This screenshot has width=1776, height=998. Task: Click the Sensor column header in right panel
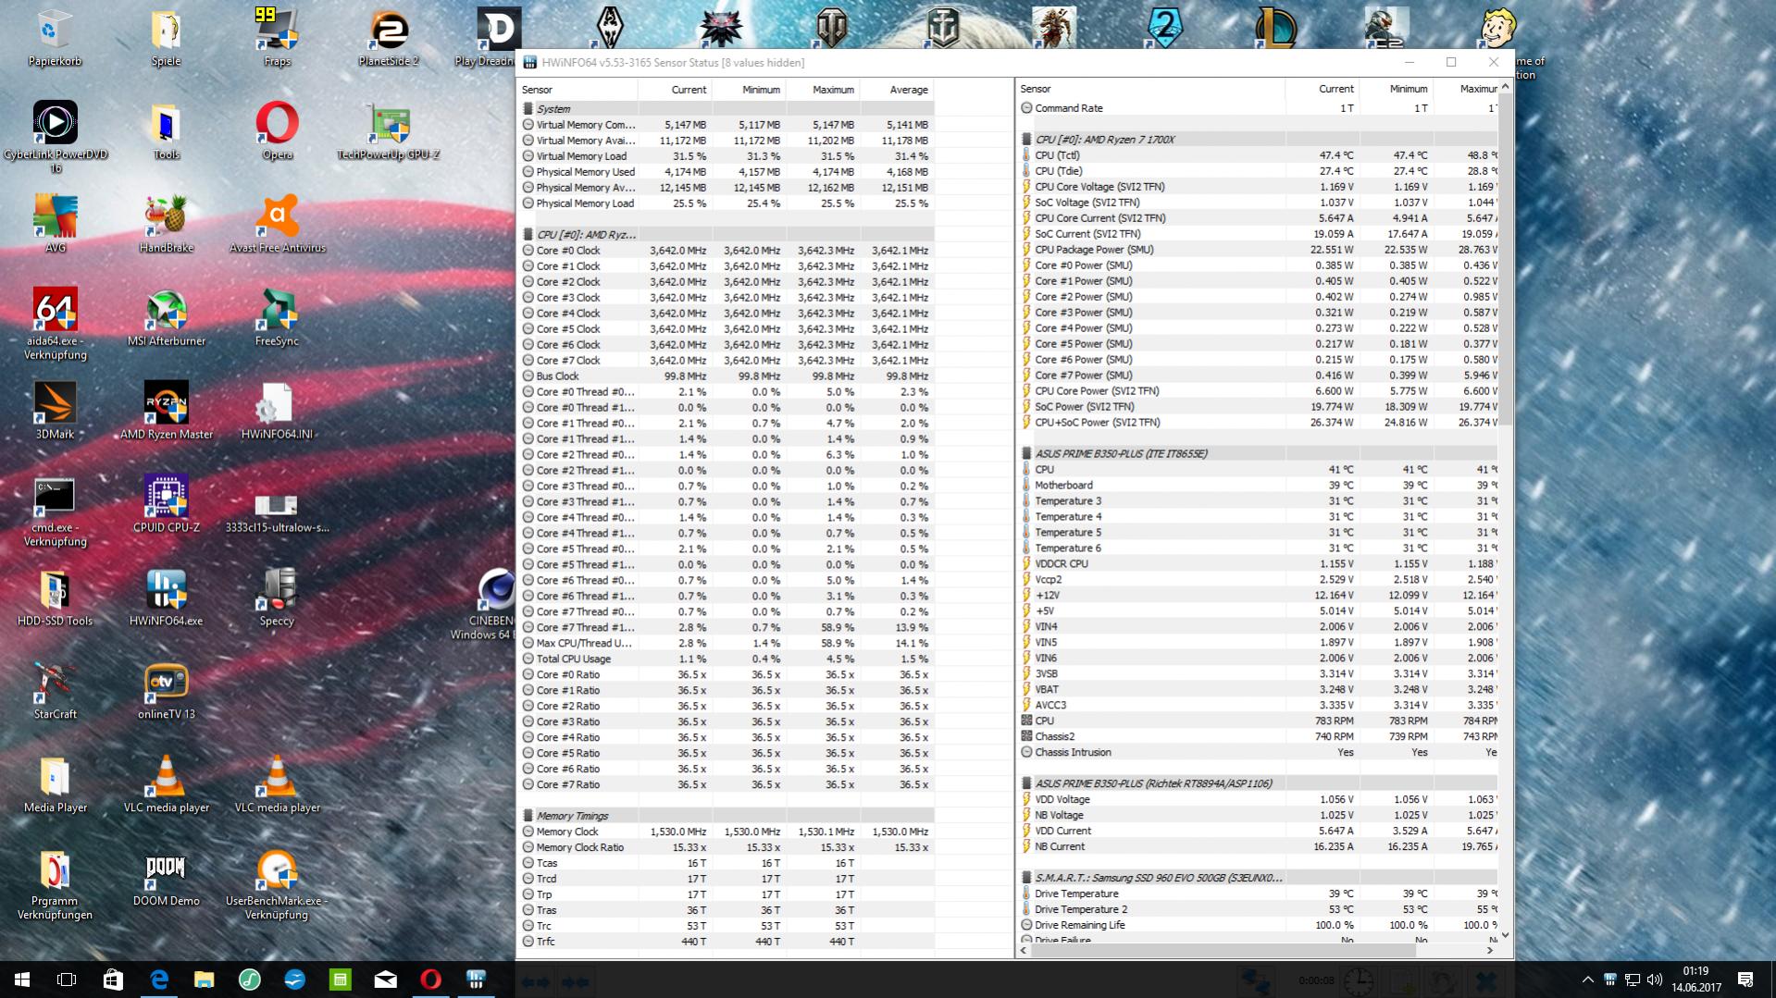tap(1150, 89)
